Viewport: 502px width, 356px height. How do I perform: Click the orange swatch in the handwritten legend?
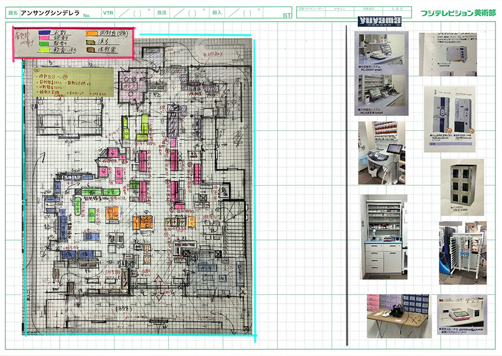pyautogui.click(x=92, y=33)
